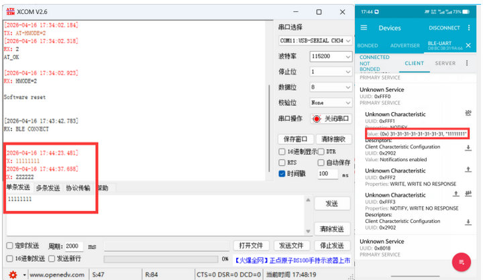Enable the 16进制发送 hex send checkbox

(9, 259)
